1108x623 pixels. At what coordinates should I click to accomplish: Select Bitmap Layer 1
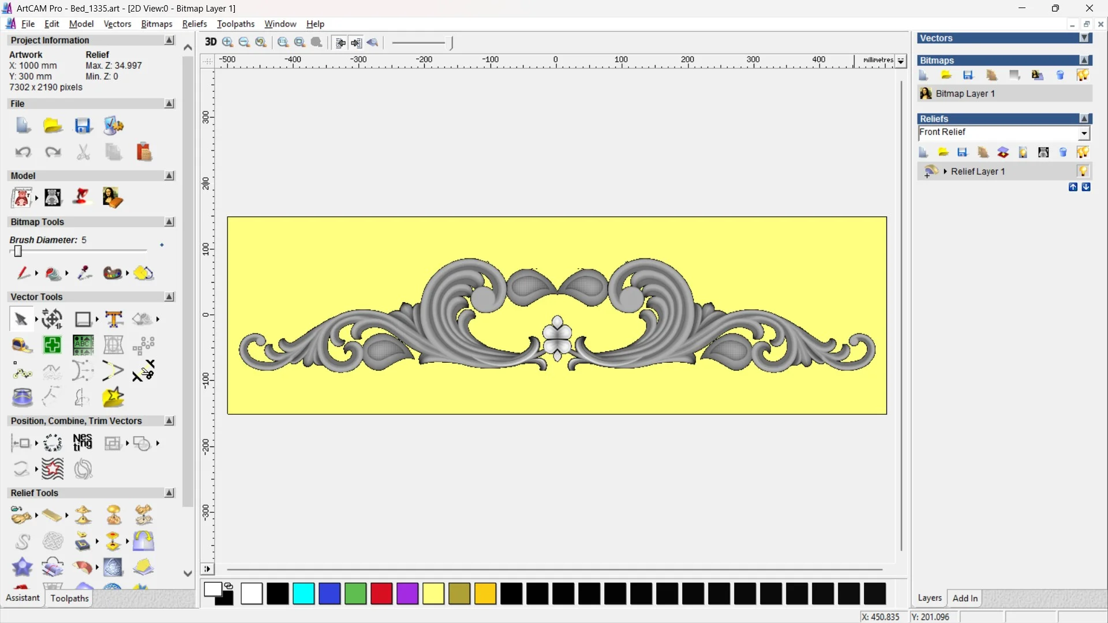965,93
